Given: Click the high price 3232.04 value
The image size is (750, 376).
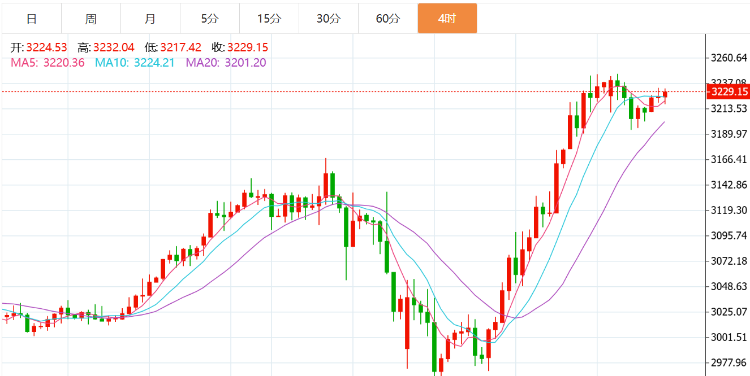Looking at the screenshot, I should point(114,47).
